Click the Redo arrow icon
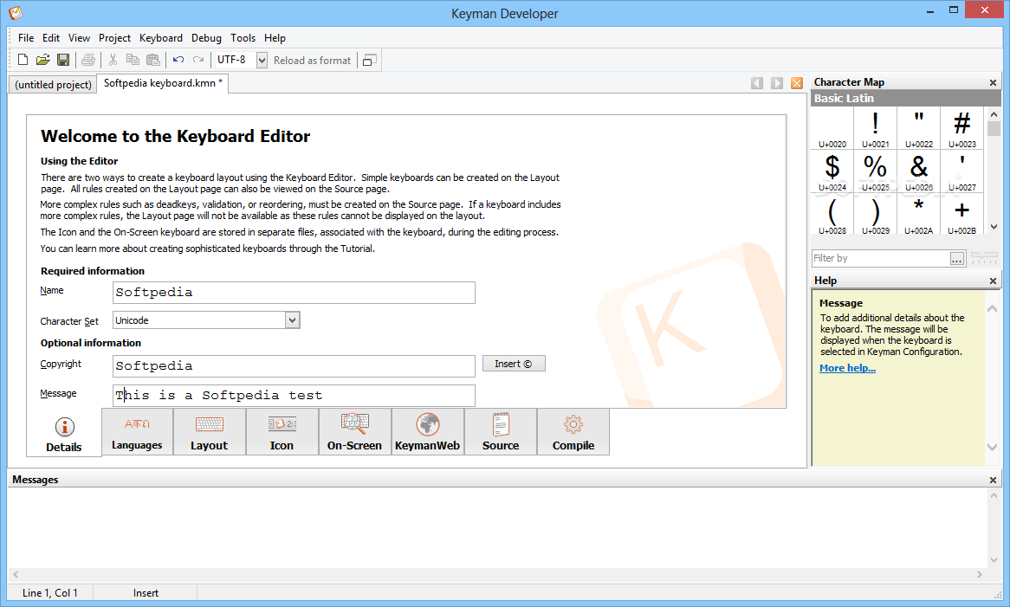This screenshot has width=1010, height=607. (x=198, y=60)
